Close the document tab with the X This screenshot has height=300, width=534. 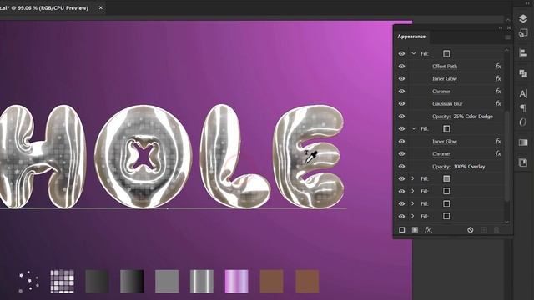[x=100, y=7]
